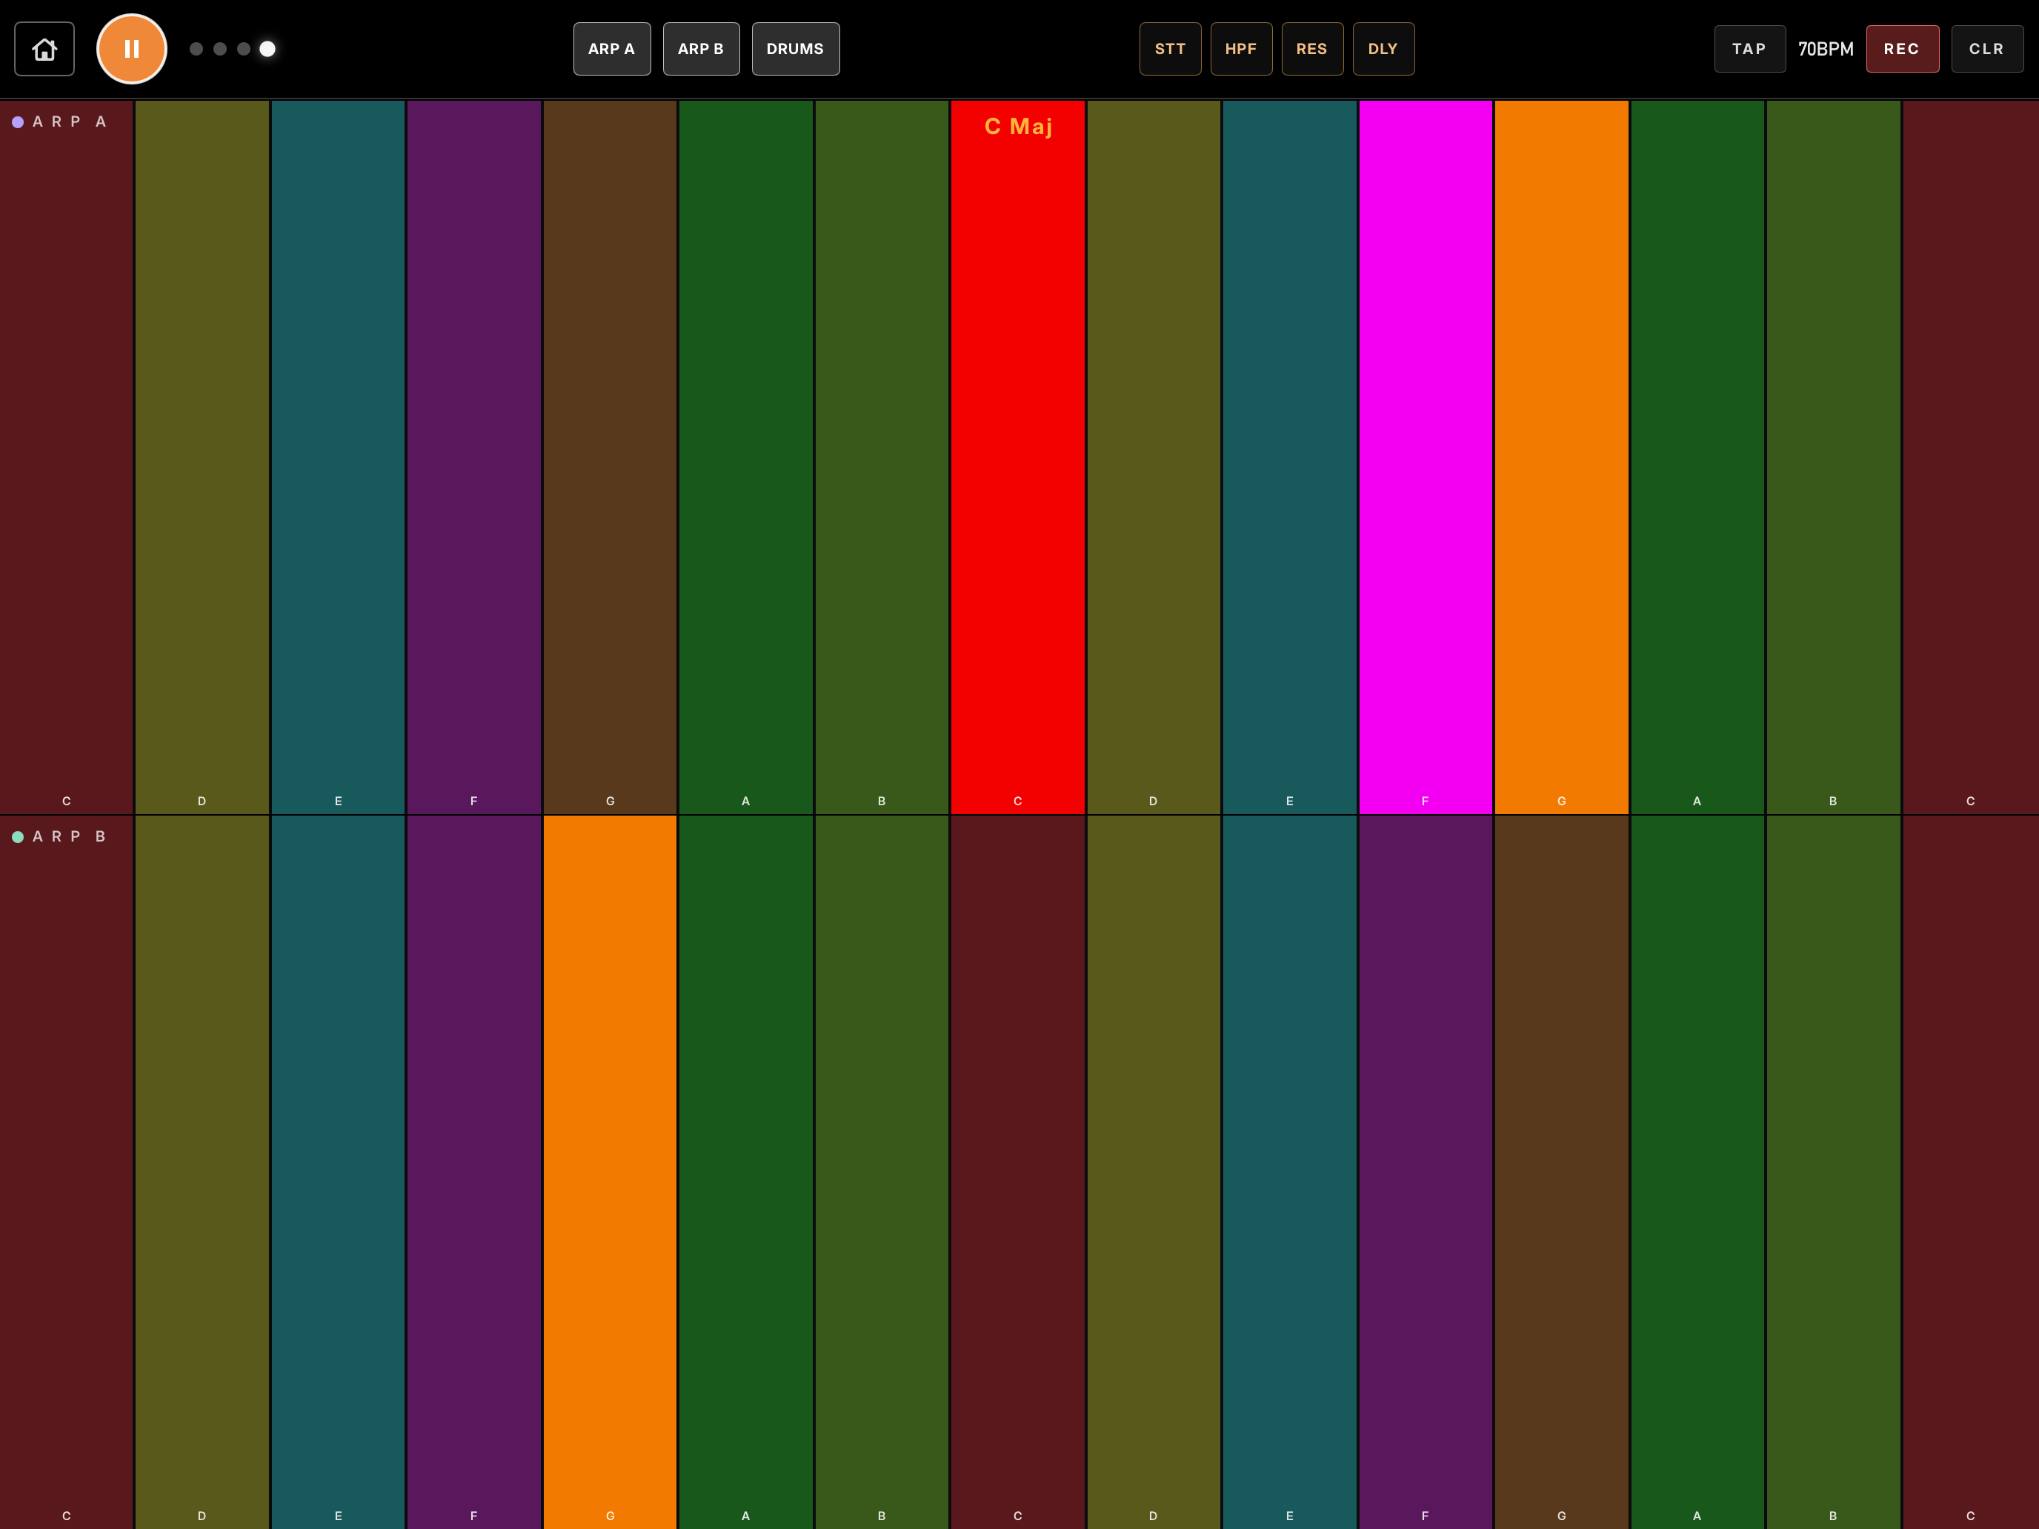
Task: Play the high E pad in ARP B
Action: click(x=1290, y=1173)
